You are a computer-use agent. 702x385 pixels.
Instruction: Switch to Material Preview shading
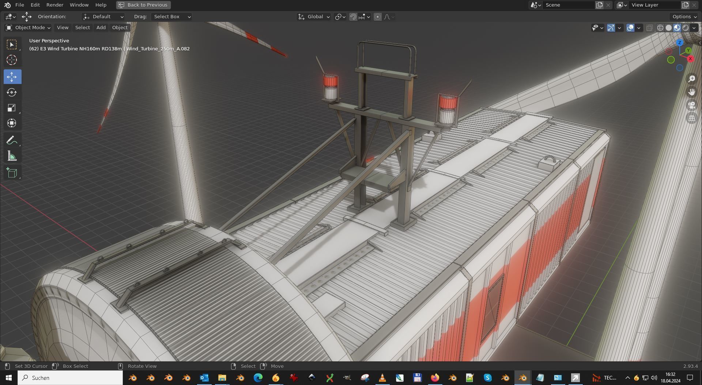coord(677,28)
